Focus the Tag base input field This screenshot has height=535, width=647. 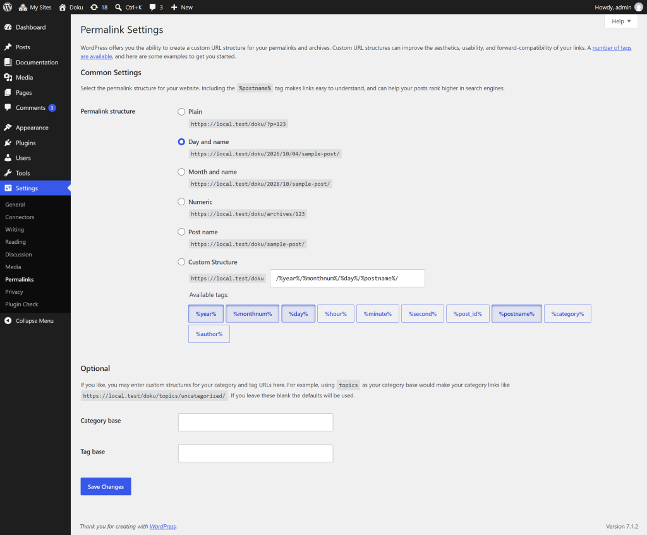pos(255,454)
